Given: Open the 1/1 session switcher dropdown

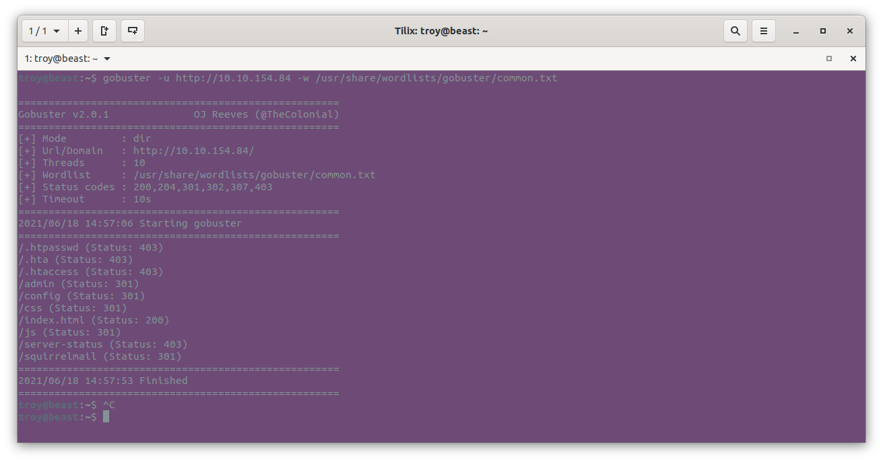Looking at the screenshot, I should pos(44,31).
